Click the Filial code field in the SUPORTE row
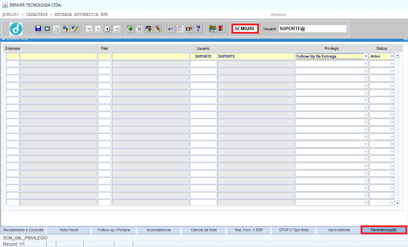This screenshot has height=247, width=408. (104, 56)
